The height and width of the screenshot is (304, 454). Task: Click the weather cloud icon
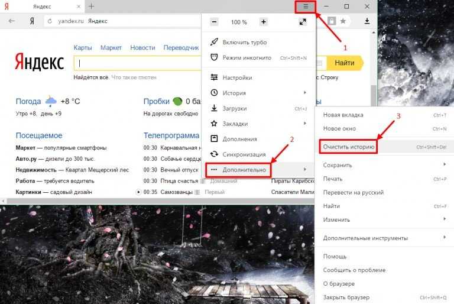click(51, 101)
